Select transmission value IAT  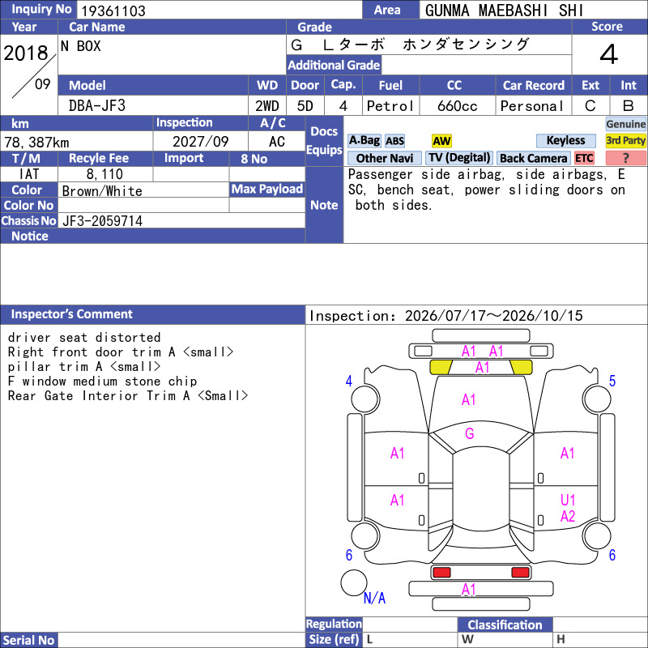29,174
